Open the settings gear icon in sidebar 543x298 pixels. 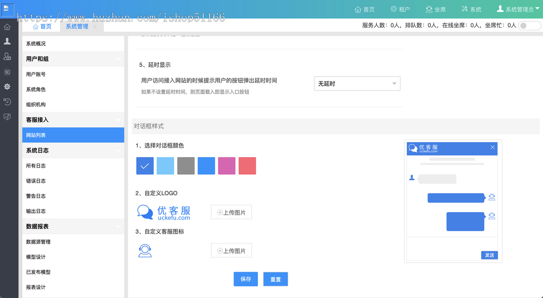(7, 87)
